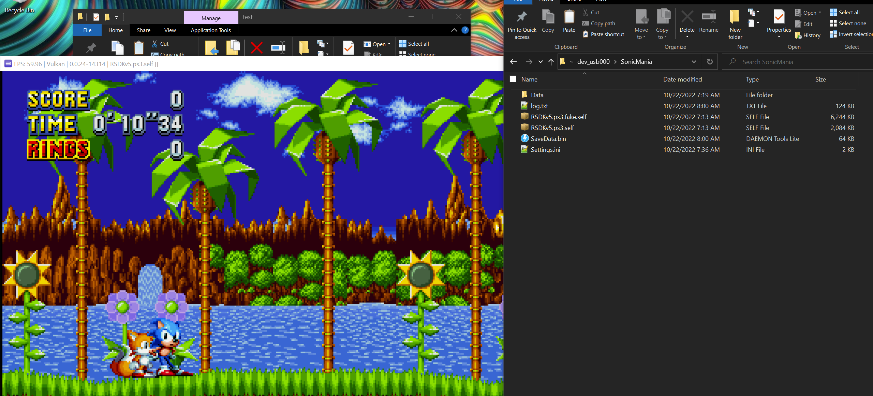This screenshot has width=873, height=396.
Task: Click Paste in SonicMania window ribbon
Action: (x=569, y=21)
